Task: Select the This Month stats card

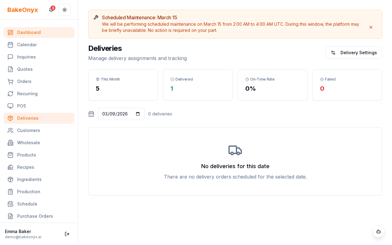Action: [123, 85]
